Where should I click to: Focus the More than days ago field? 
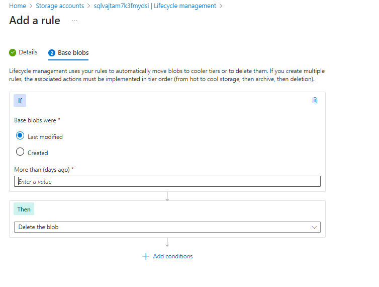167,181
